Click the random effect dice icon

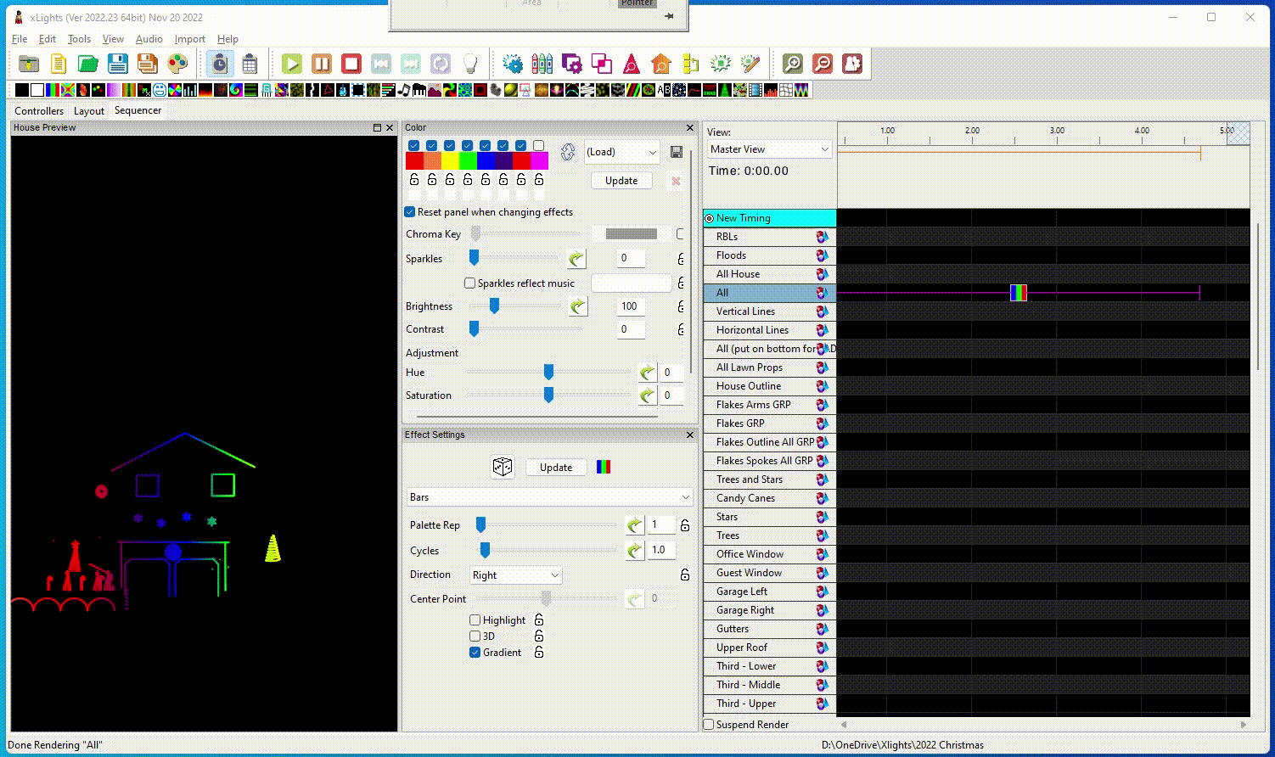tap(503, 467)
